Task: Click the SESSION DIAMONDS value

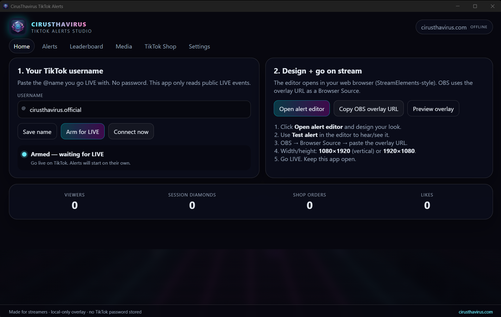Action: tap(192, 205)
